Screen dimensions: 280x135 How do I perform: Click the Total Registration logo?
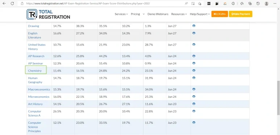48,14
